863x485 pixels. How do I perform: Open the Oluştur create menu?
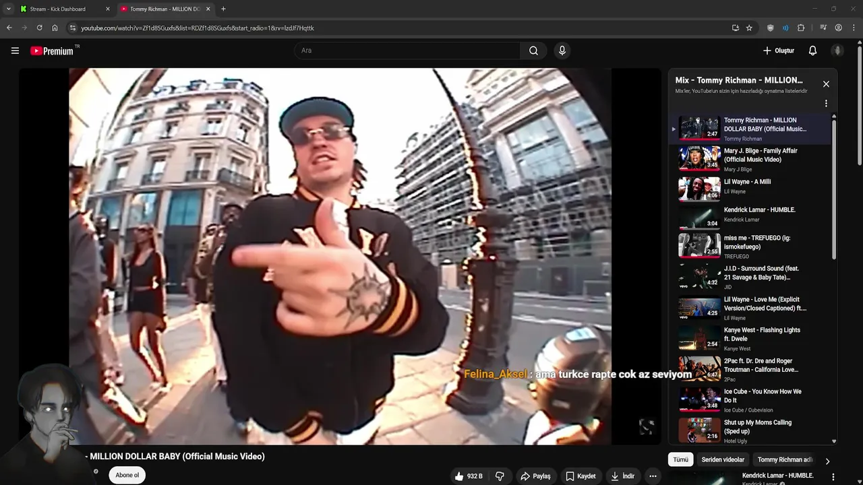tap(778, 51)
